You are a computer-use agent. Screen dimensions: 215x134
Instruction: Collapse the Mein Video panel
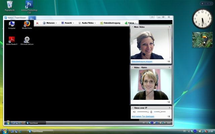(x=133, y=27)
